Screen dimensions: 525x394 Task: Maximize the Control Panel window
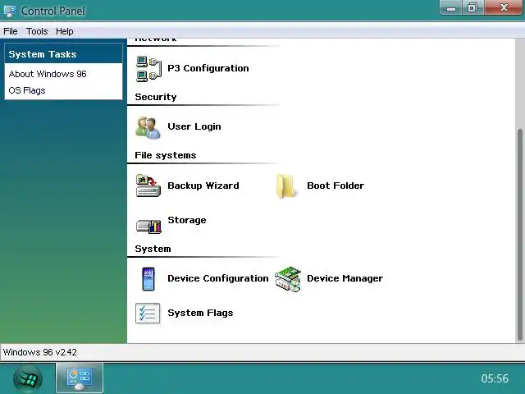click(472, 7)
